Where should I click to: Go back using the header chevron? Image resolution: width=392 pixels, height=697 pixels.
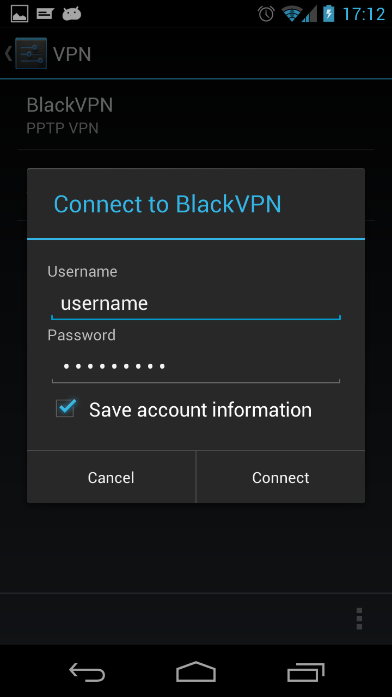pos(8,53)
